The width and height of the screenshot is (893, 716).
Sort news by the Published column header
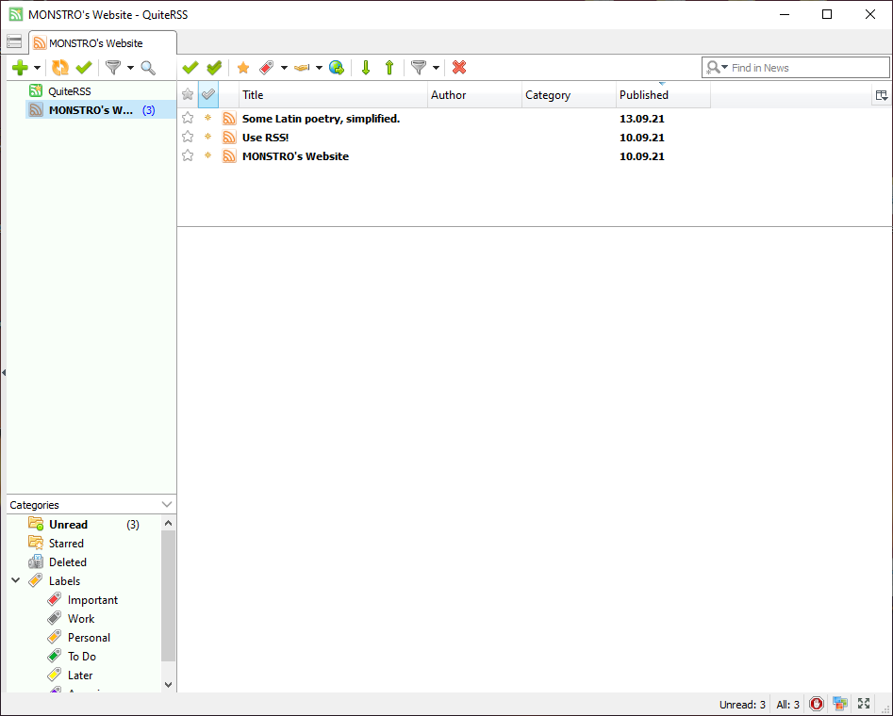663,95
